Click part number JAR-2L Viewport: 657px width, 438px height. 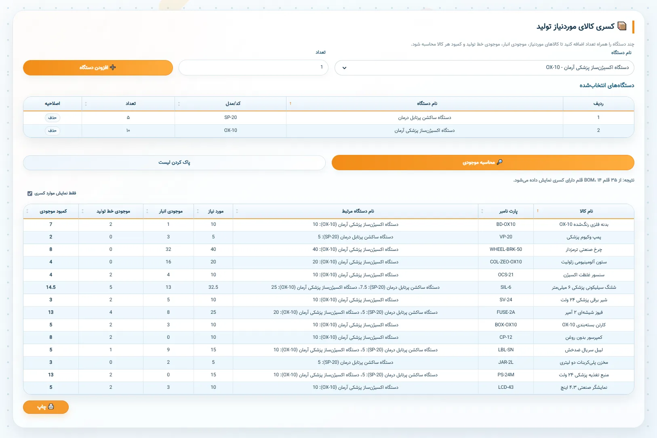(506, 362)
